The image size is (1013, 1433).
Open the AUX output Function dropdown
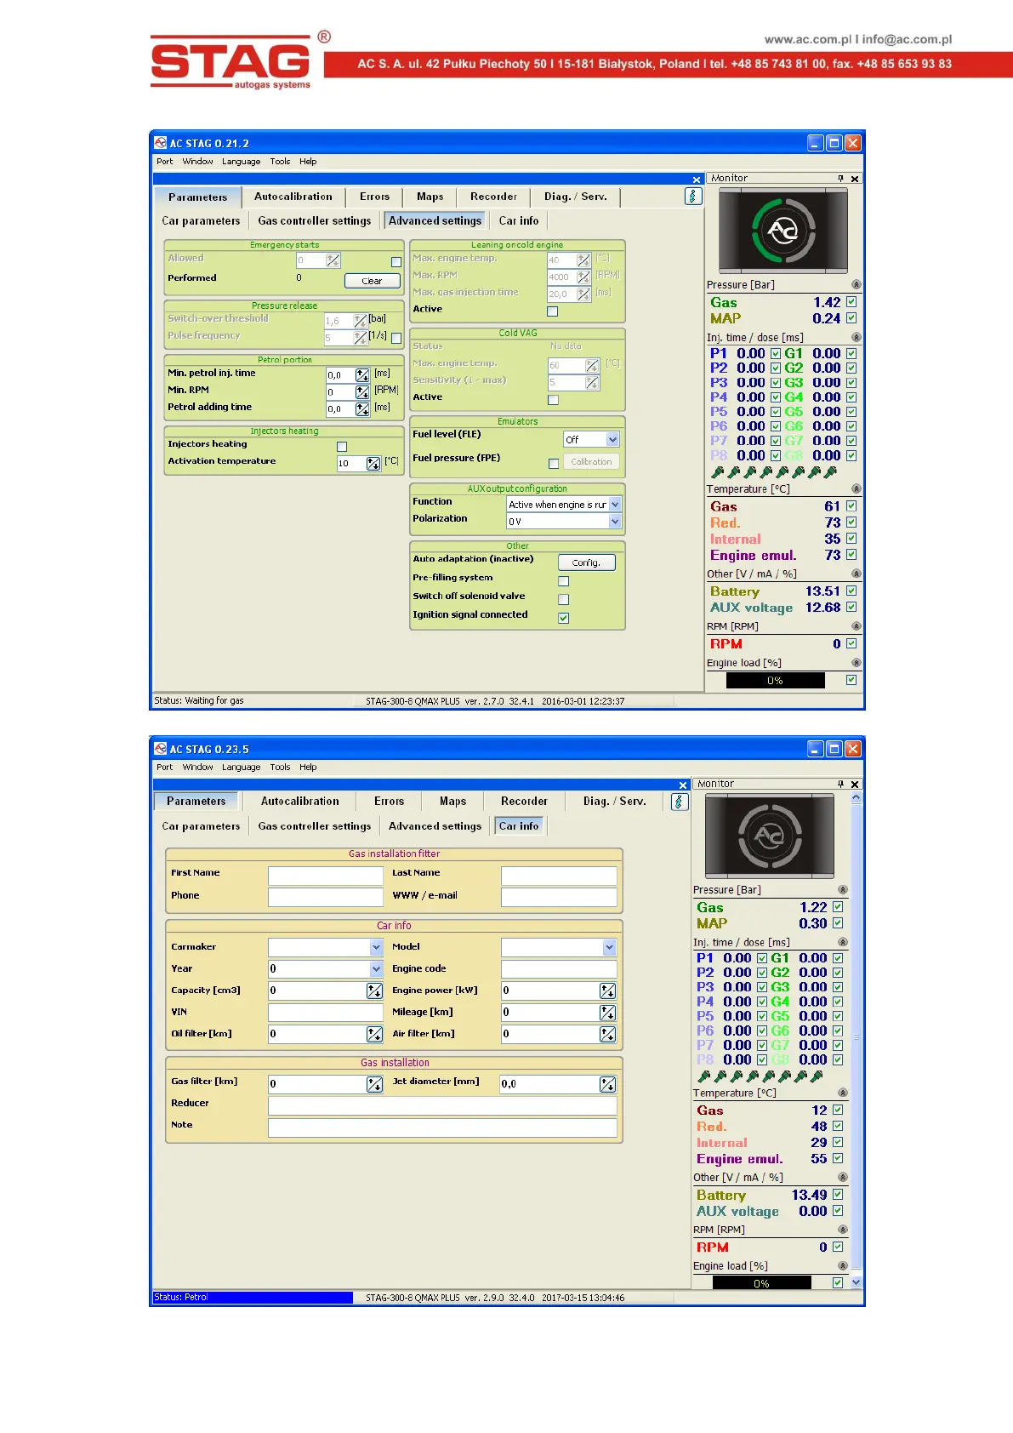(616, 505)
